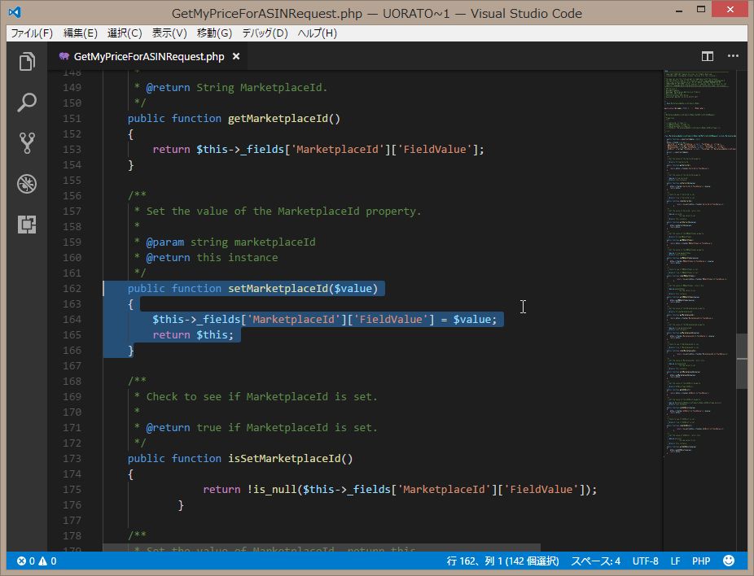Click the $value parameter on line 162
This screenshot has height=576, width=754.
353,288
